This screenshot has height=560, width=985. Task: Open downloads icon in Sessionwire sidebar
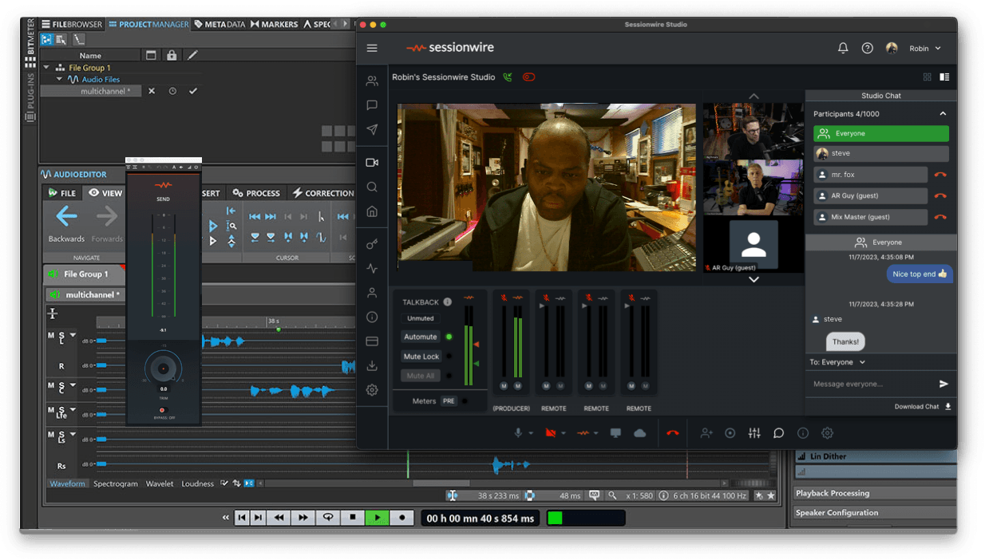point(372,366)
